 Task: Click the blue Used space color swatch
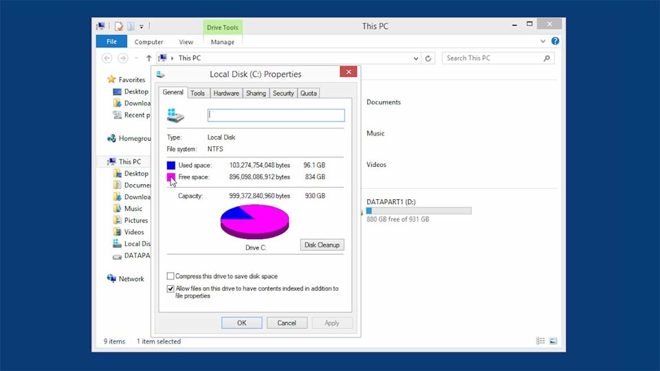coord(171,166)
